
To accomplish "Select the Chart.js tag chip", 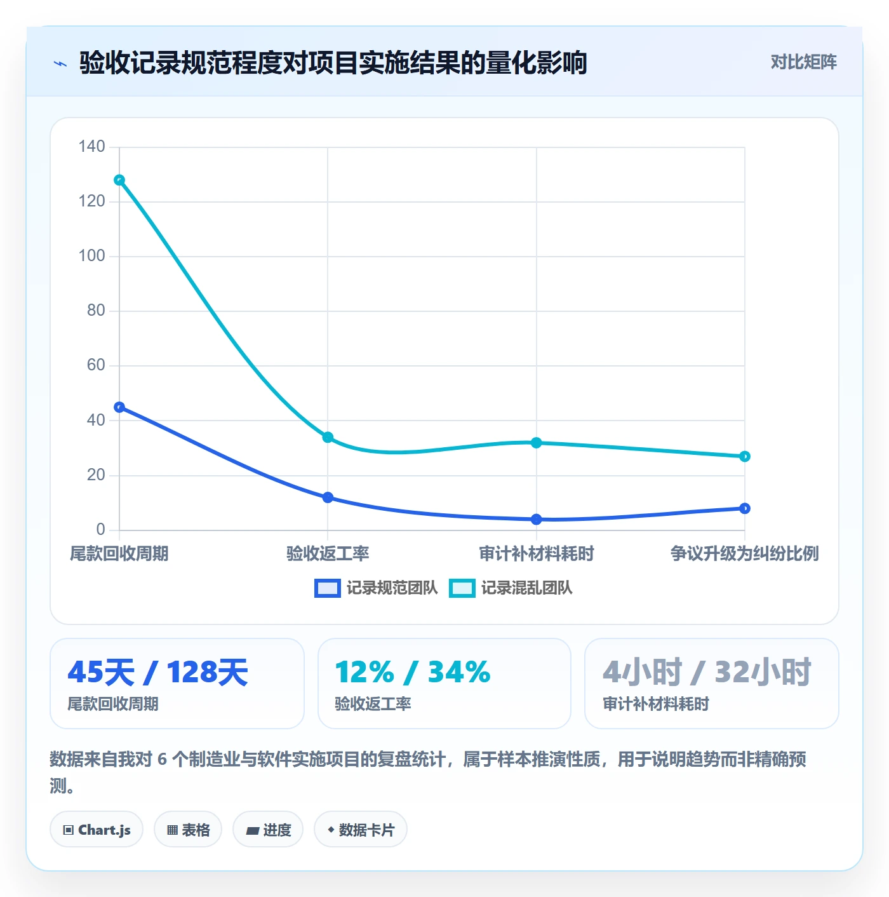I will pyautogui.click(x=97, y=830).
